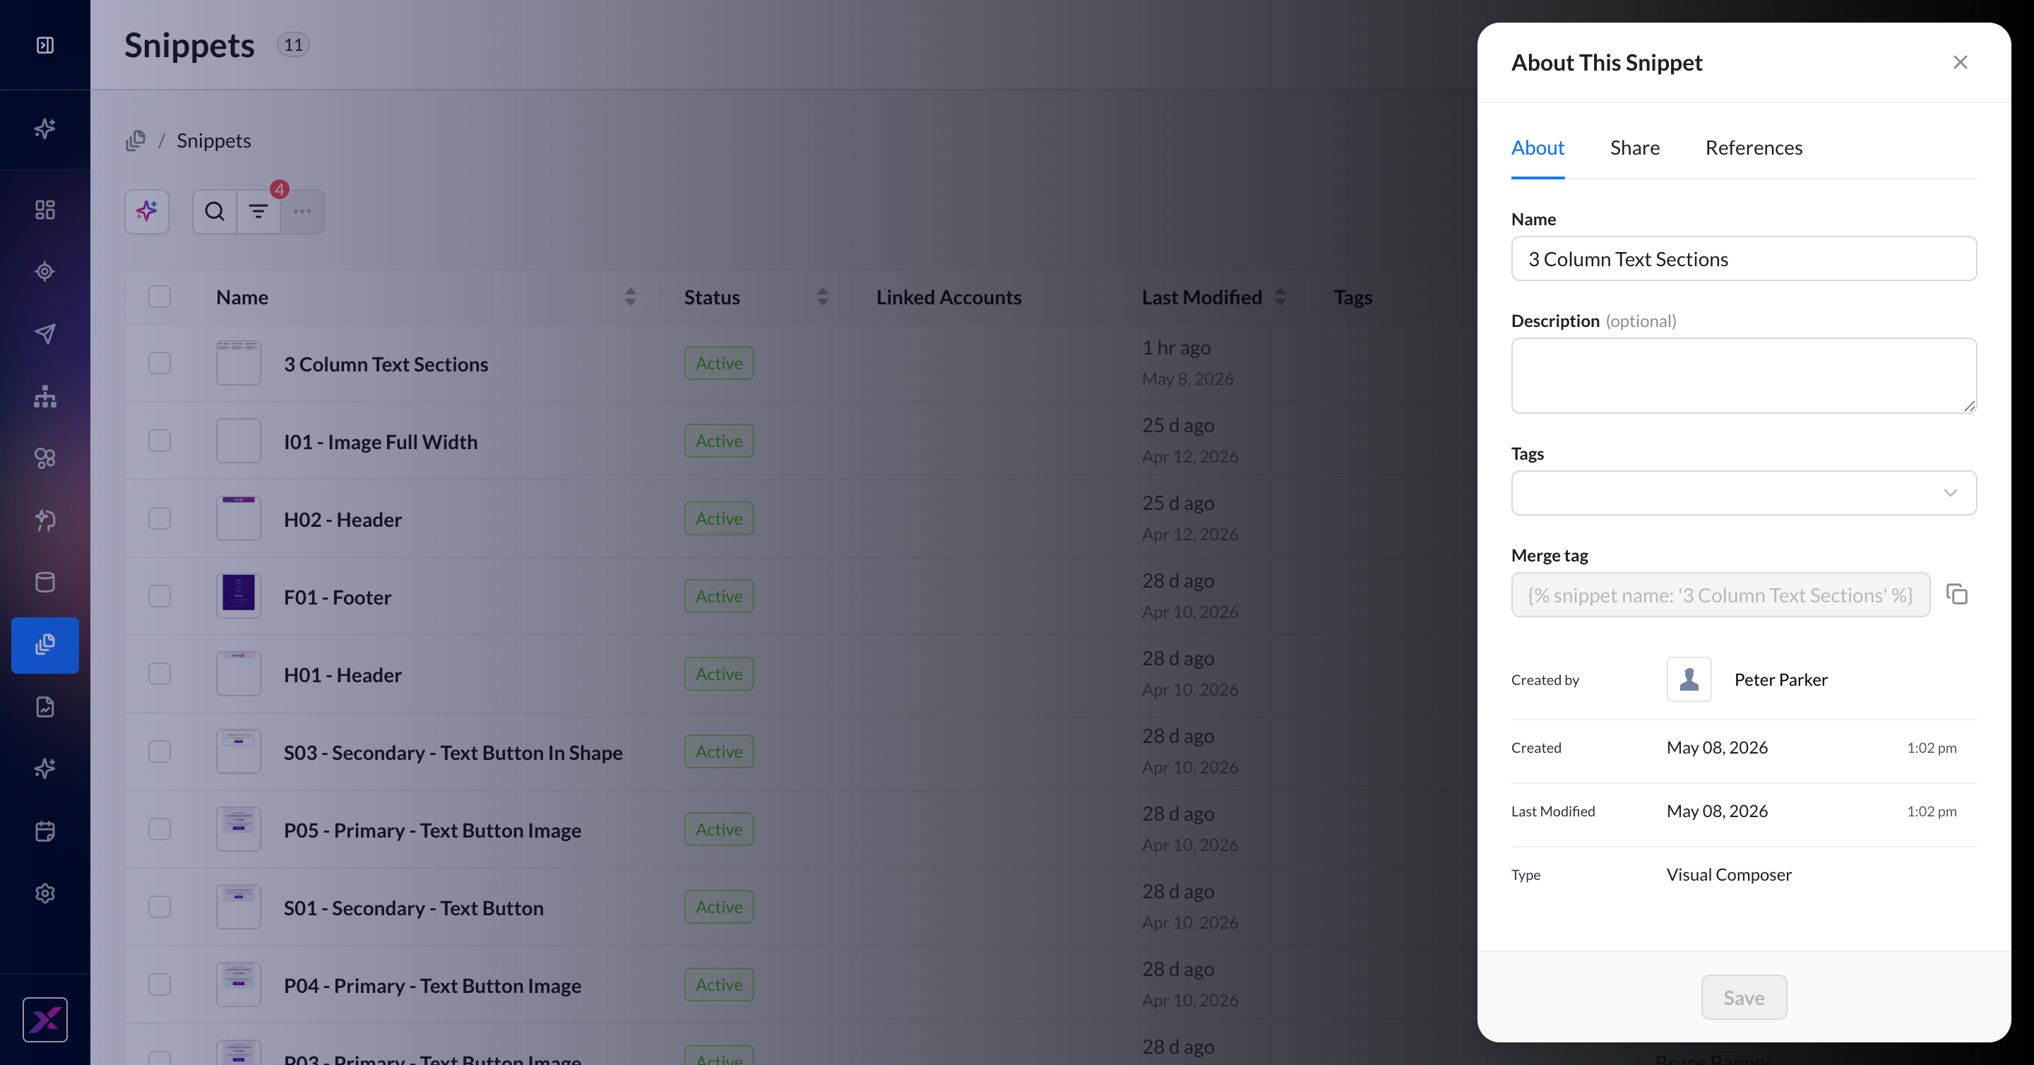Toggle the select-all checkbox in table header
The image size is (2034, 1065).
click(x=160, y=297)
